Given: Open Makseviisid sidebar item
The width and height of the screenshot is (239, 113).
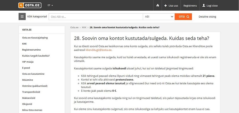Looking at the screenshot, I should 29,98.
